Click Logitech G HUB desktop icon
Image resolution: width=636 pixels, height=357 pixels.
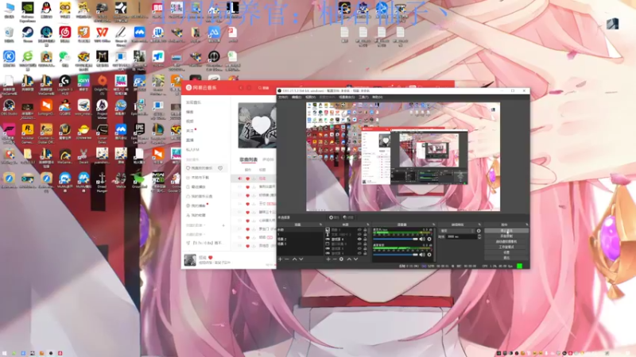pos(64,83)
